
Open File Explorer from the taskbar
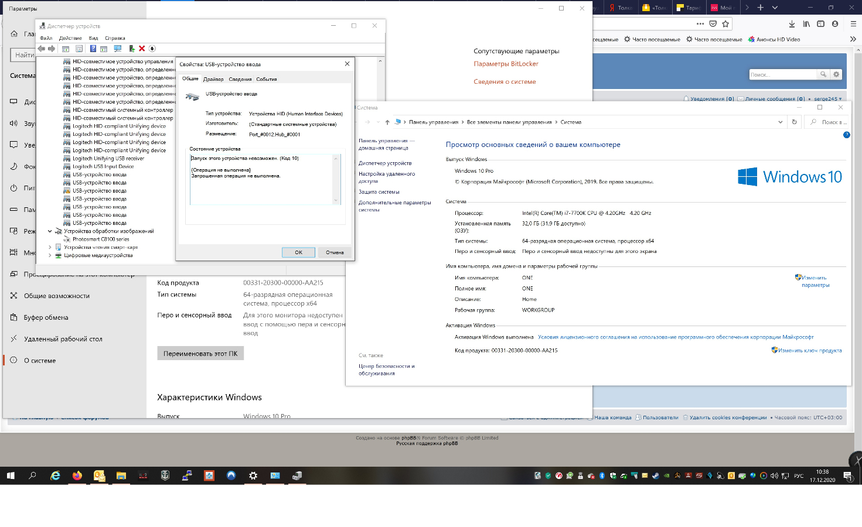tap(121, 475)
